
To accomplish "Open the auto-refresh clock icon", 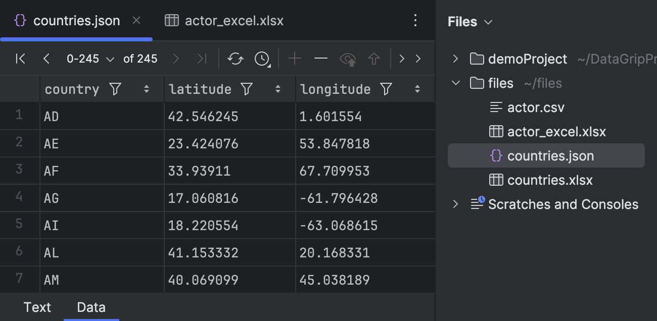I will pos(261,59).
